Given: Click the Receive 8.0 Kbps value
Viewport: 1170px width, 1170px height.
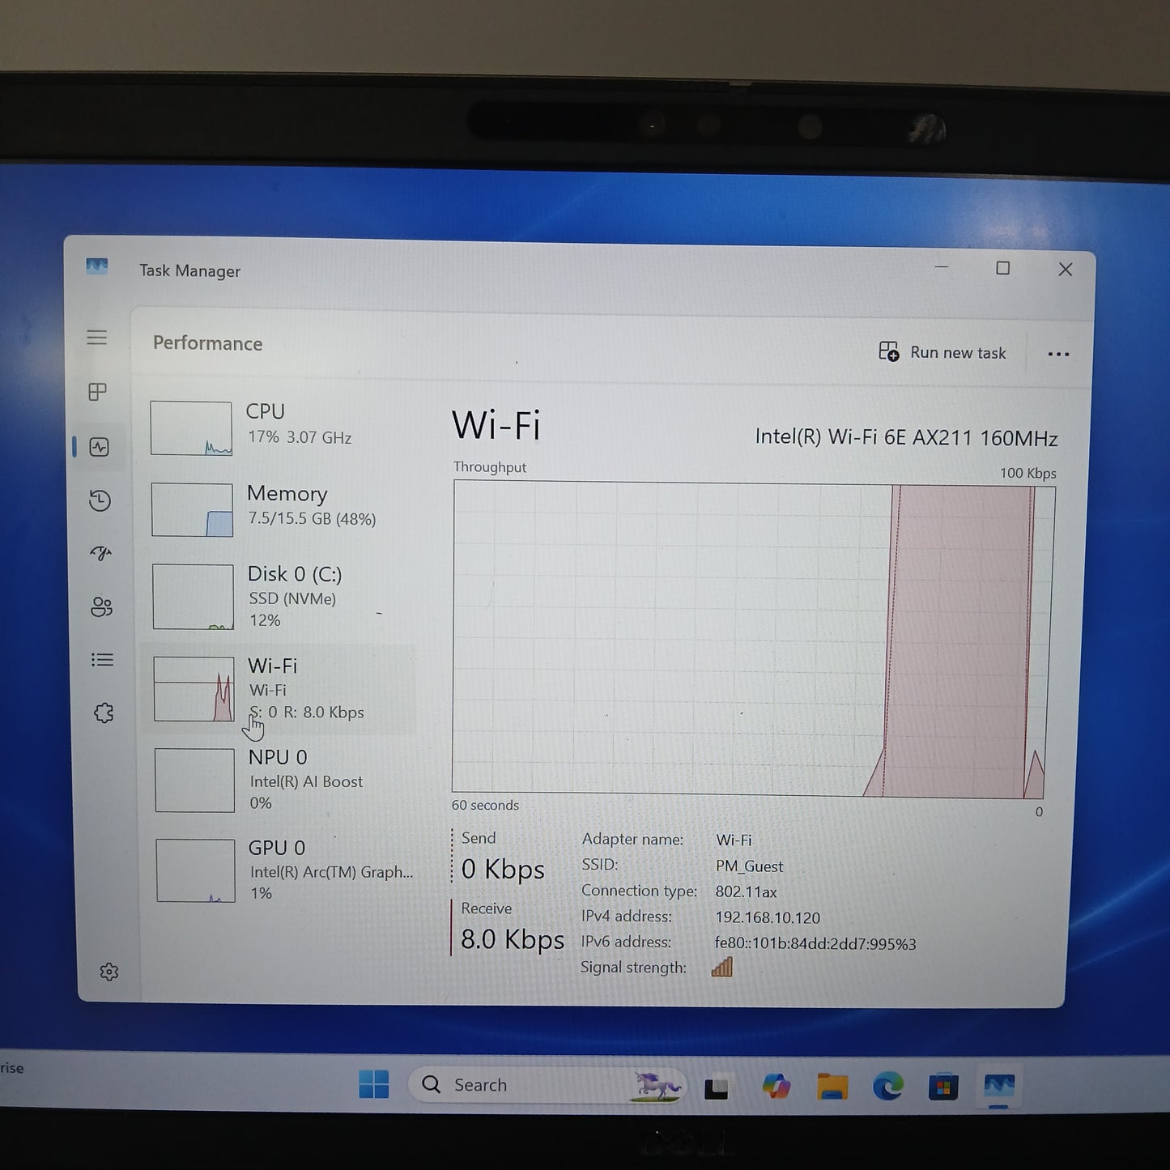Looking at the screenshot, I should tap(513, 939).
